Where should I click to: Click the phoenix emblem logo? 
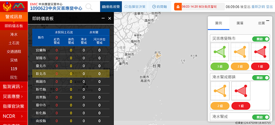click(x=7, y=6)
